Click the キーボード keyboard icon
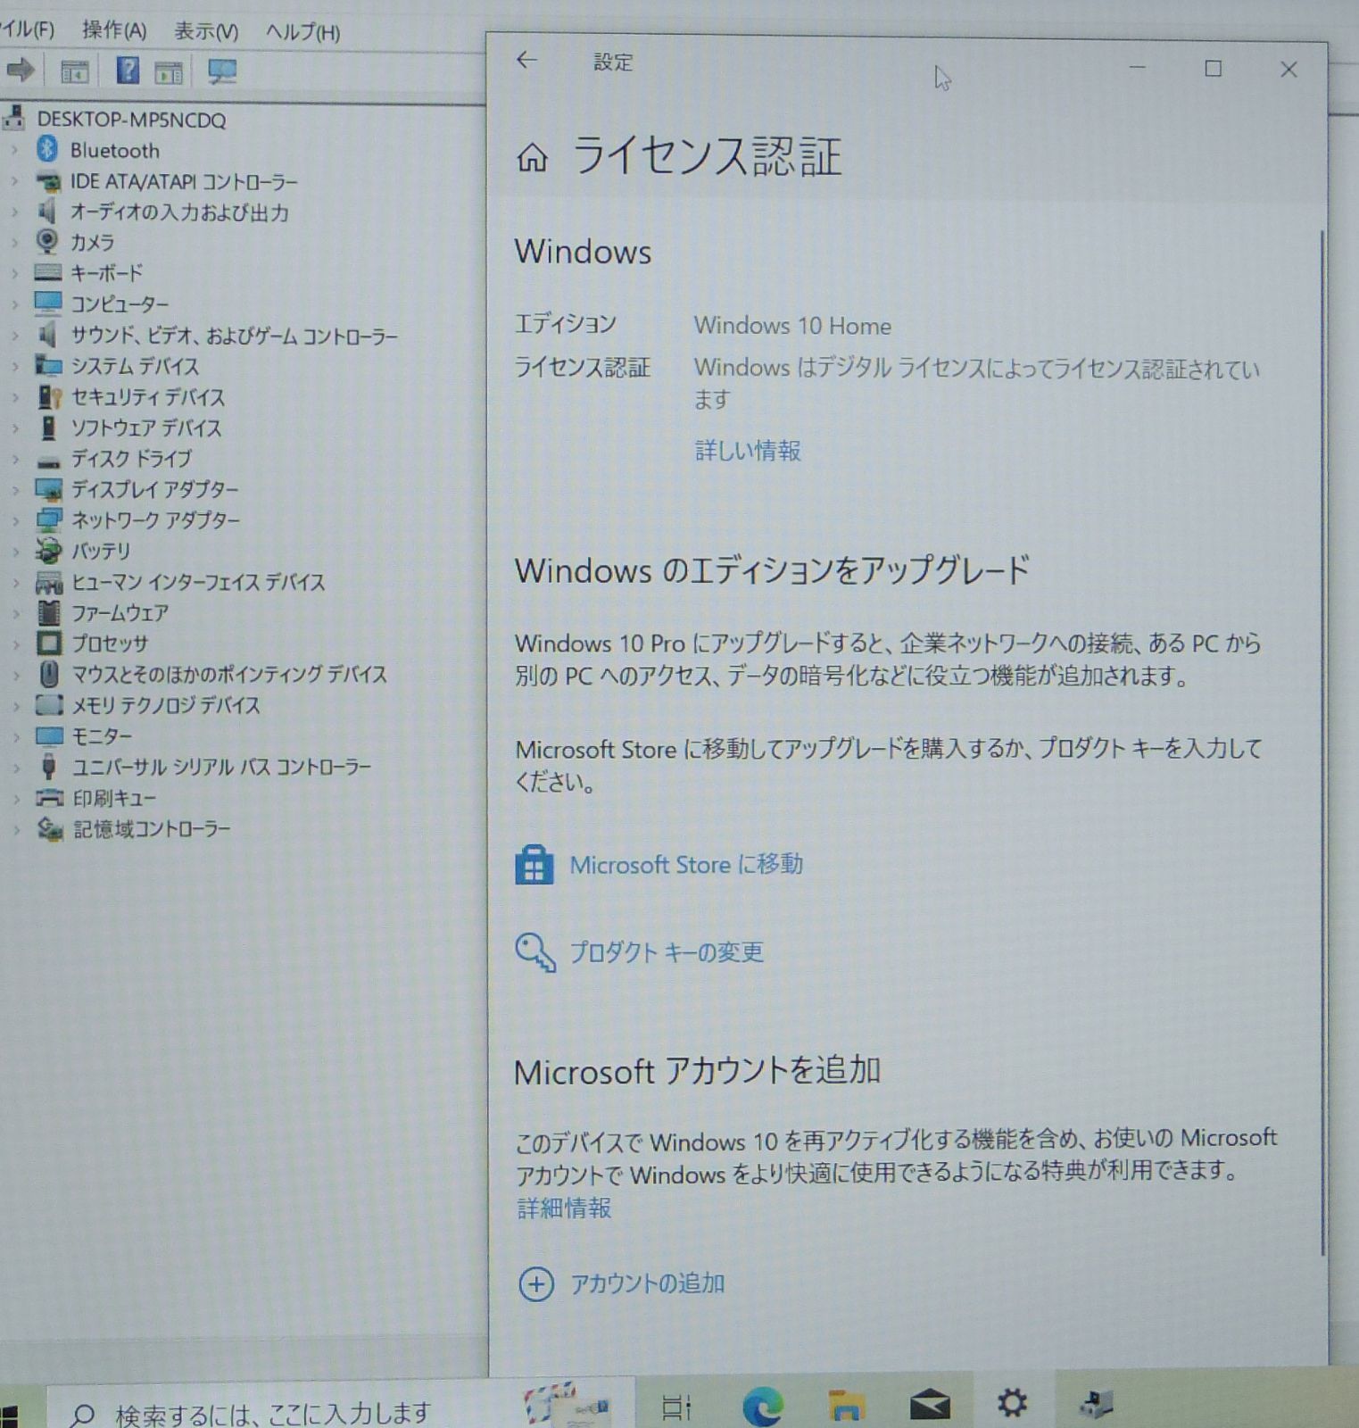This screenshot has height=1428, width=1359. (x=47, y=272)
